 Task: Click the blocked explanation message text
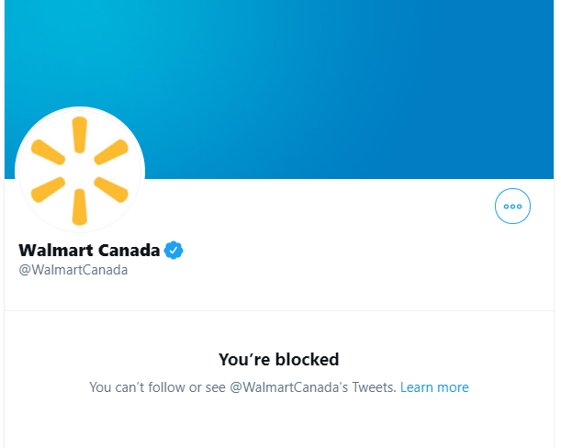279,387
